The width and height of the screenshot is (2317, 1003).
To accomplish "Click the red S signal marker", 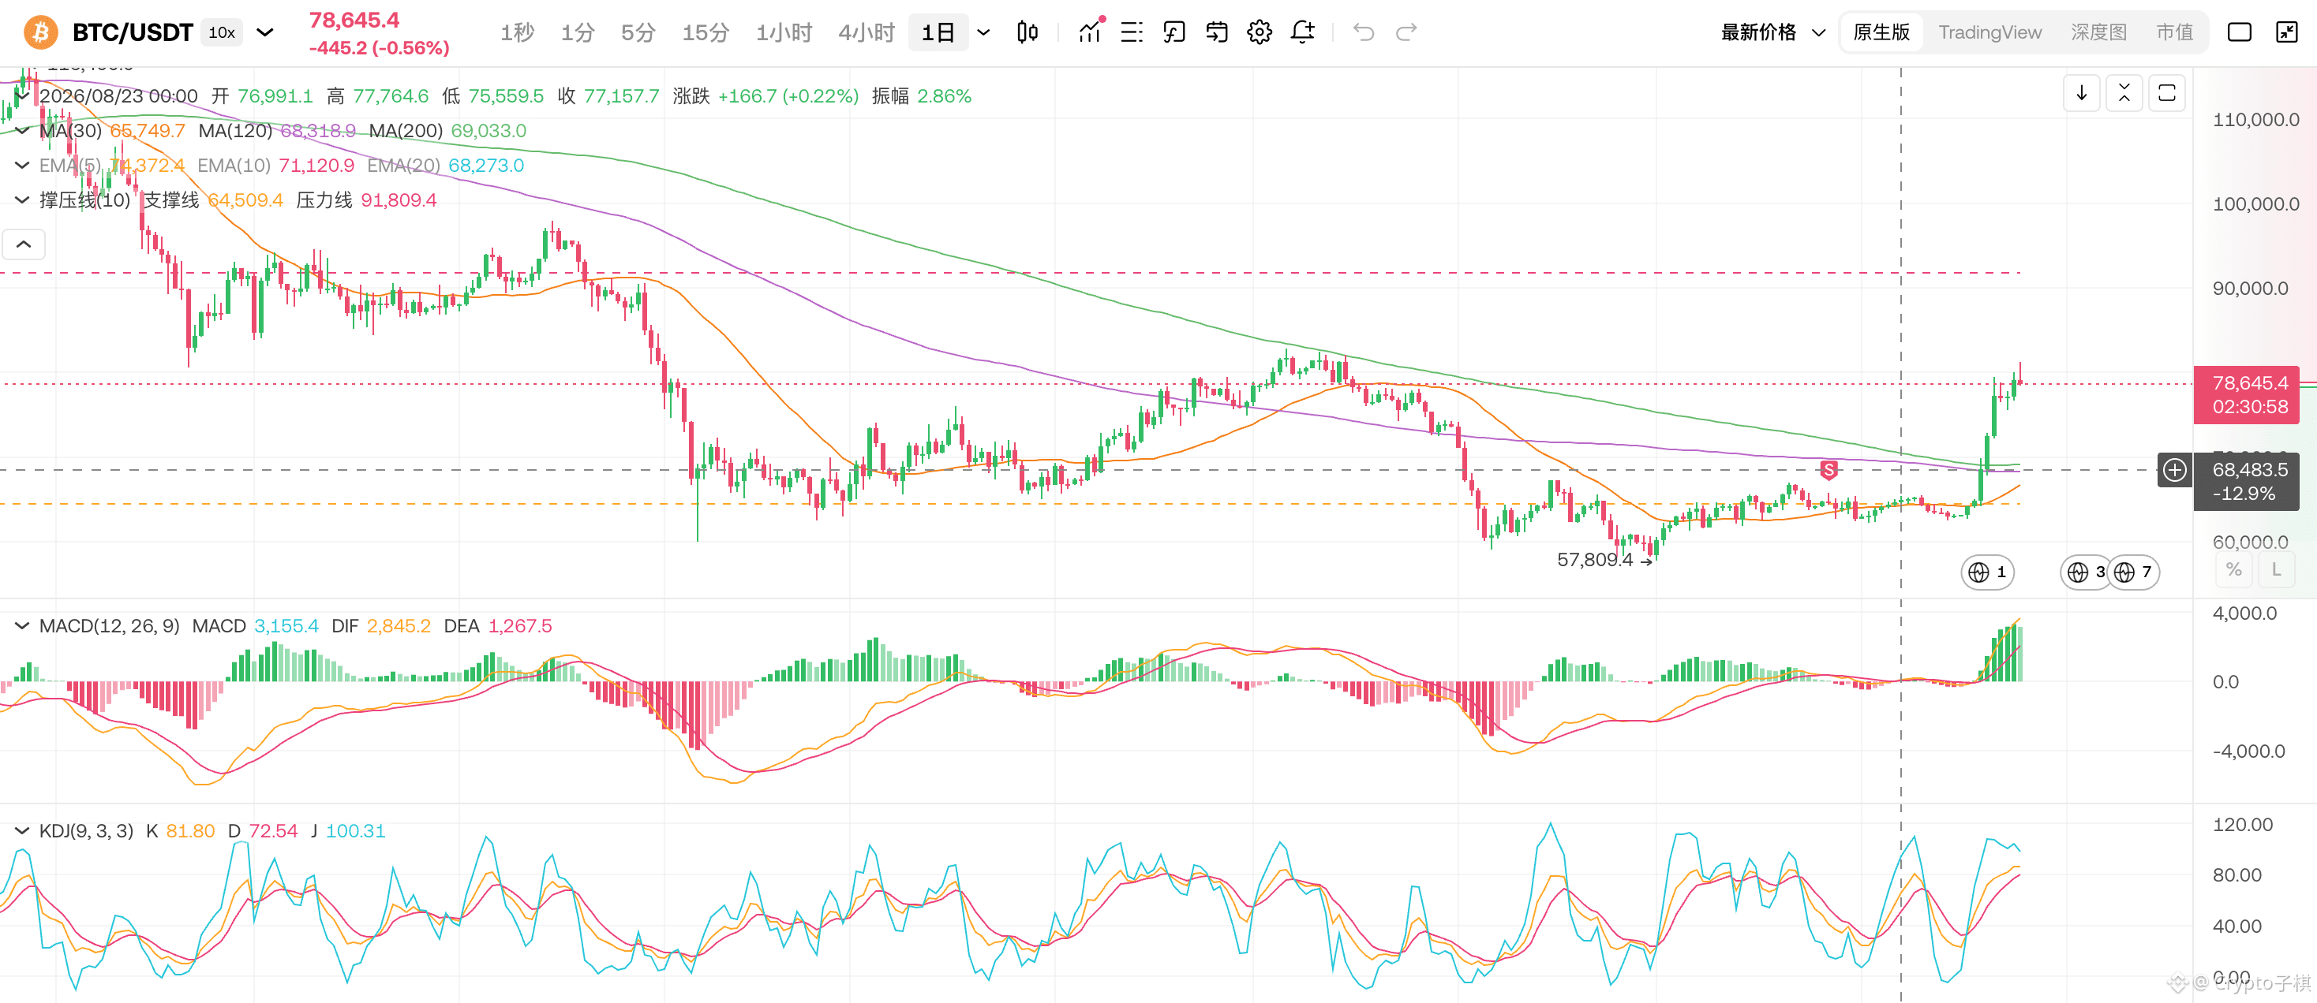I will click(1828, 469).
